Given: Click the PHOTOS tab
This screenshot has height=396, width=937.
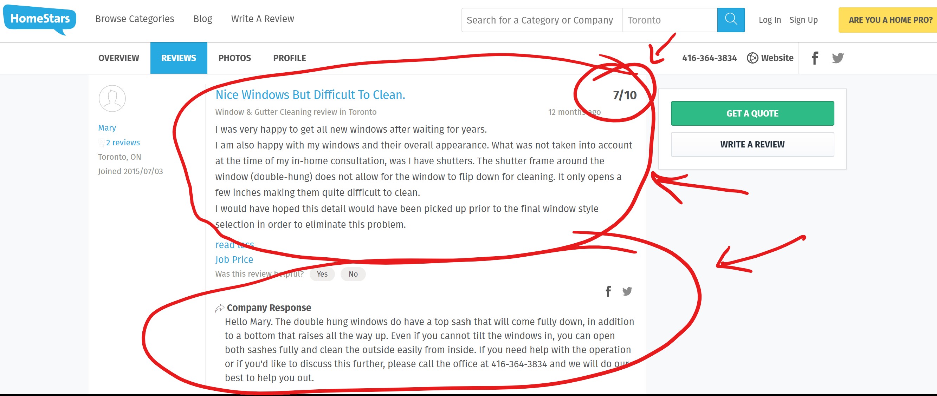Looking at the screenshot, I should 235,58.
